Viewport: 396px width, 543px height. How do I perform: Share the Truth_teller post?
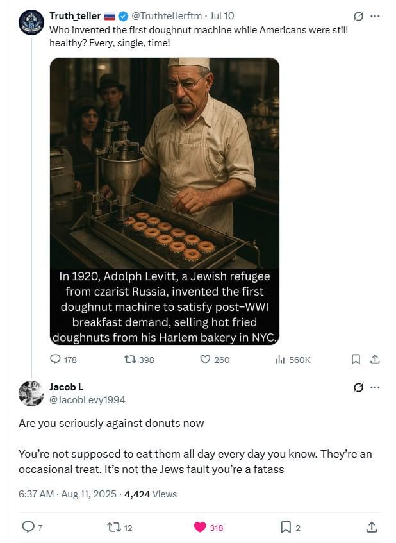pos(375,360)
